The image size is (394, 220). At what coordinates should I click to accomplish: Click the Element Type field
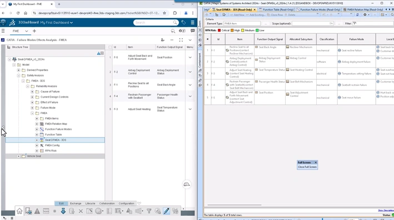coord(242,23)
